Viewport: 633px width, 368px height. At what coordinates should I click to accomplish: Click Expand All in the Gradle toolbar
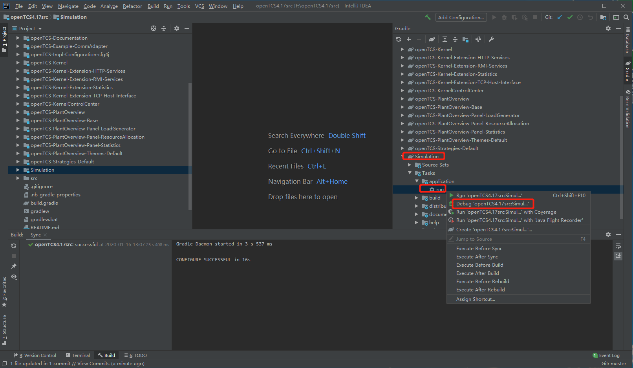(445, 39)
